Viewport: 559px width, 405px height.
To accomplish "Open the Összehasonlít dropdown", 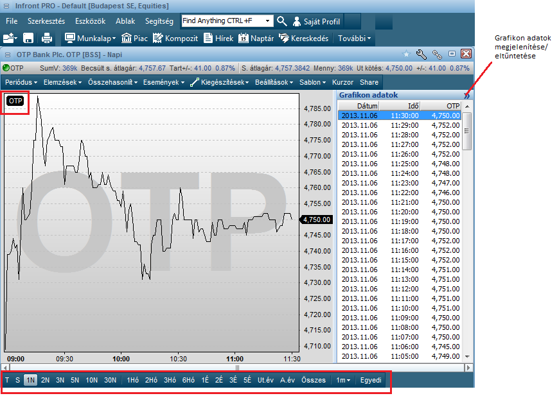I will 112,82.
